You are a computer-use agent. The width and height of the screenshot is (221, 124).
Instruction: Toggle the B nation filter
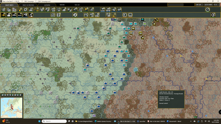[x=20, y=95]
